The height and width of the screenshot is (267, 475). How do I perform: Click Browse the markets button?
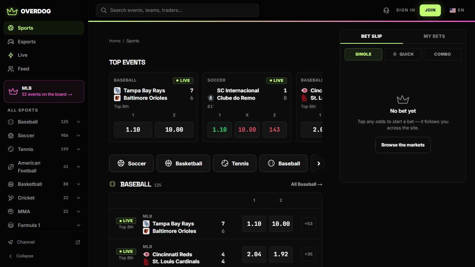click(x=403, y=145)
